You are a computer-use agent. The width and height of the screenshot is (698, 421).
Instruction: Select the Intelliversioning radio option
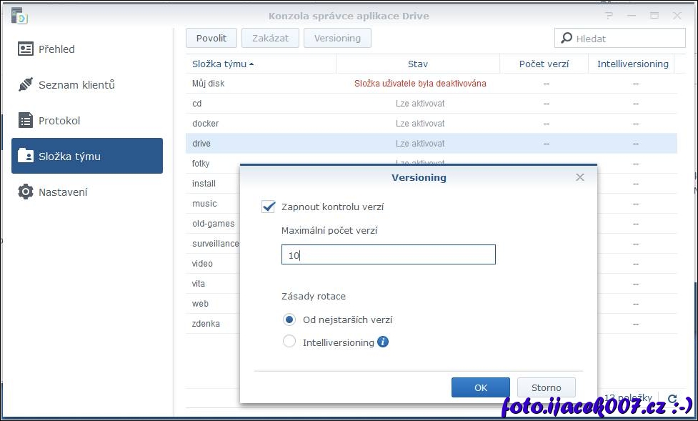tap(289, 342)
